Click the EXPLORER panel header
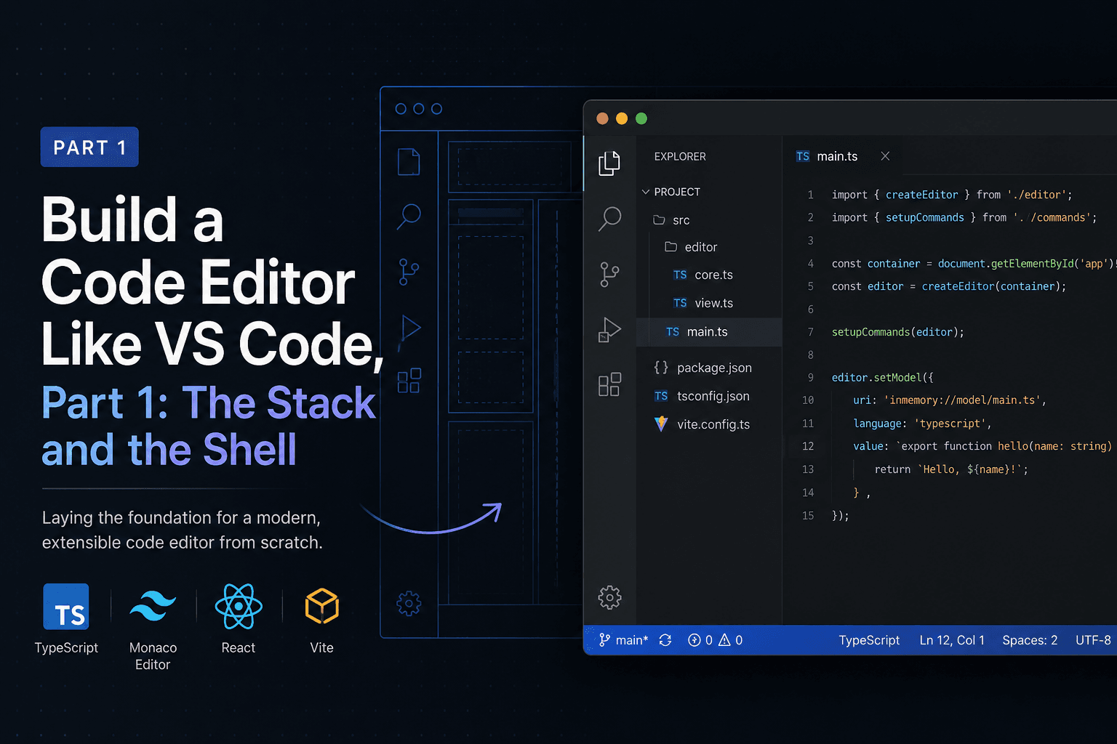 pos(680,156)
